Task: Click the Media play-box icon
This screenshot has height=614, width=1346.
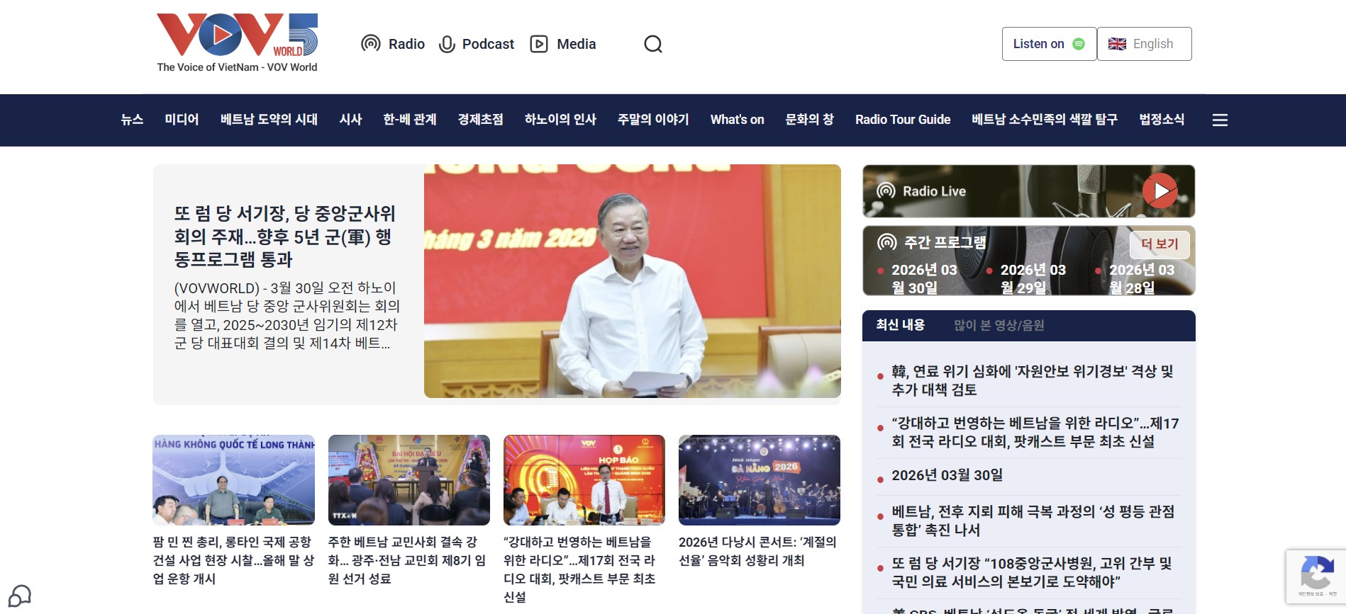Action: (x=539, y=44)
